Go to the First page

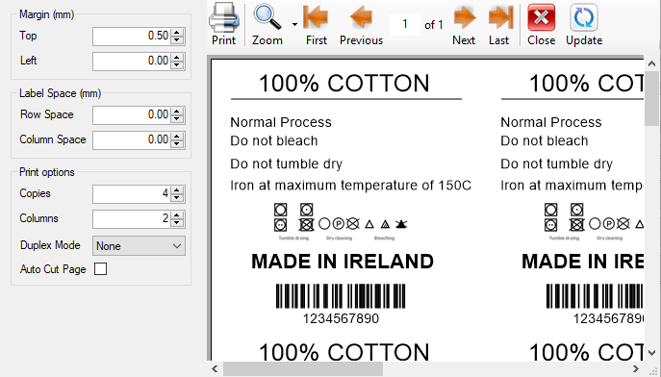click(316, 17)
